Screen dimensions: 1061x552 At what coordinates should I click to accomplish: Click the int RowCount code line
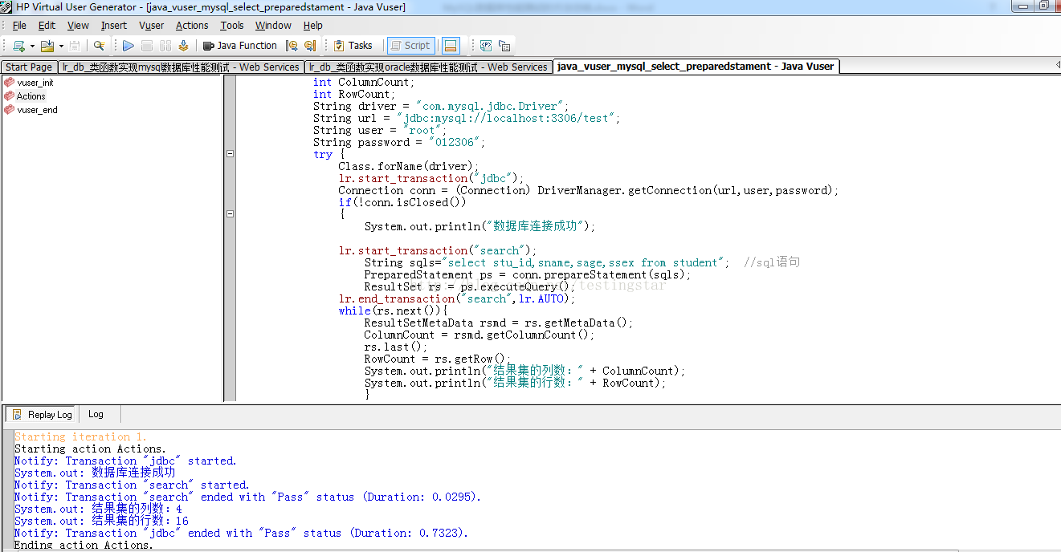355,94
